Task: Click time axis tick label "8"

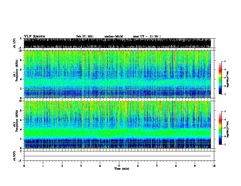Action: (176, 166)
